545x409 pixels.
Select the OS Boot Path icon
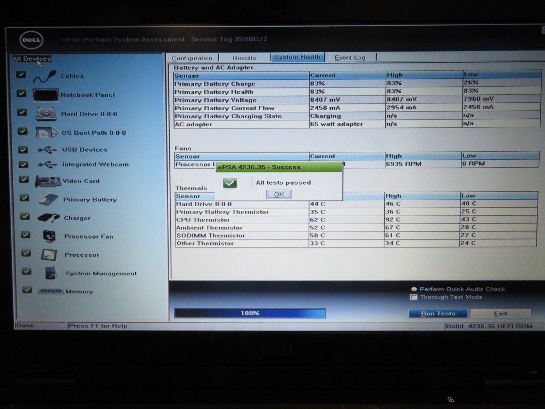pos(46,133)
